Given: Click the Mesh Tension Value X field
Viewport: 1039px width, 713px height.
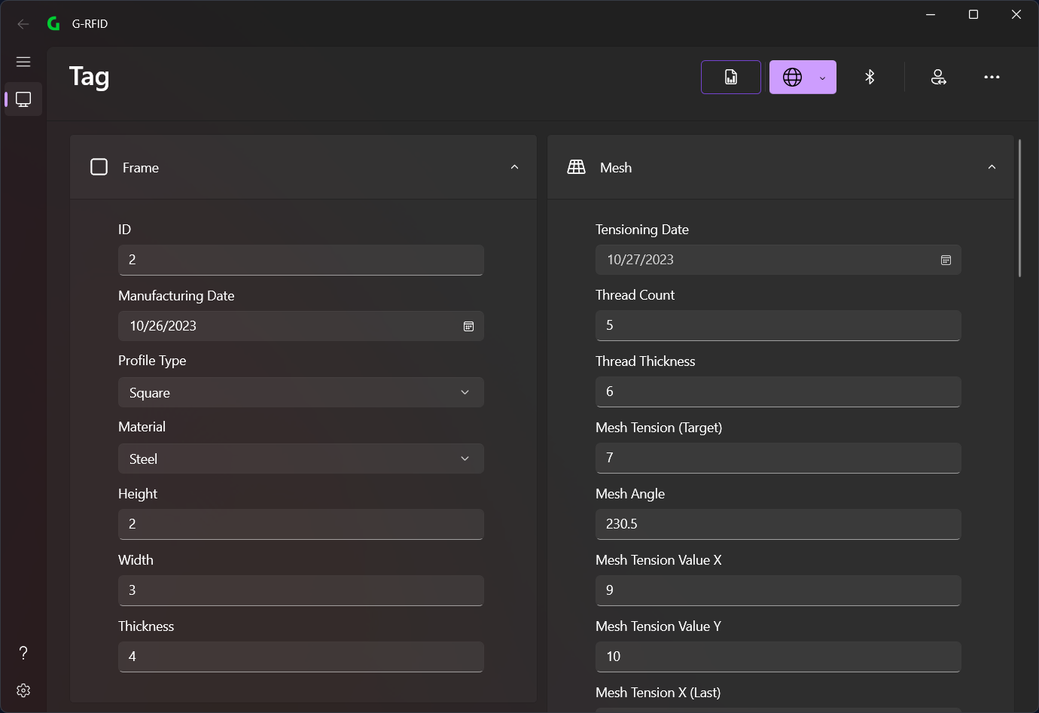Looking at the screenshot, I should click(778, 590).
